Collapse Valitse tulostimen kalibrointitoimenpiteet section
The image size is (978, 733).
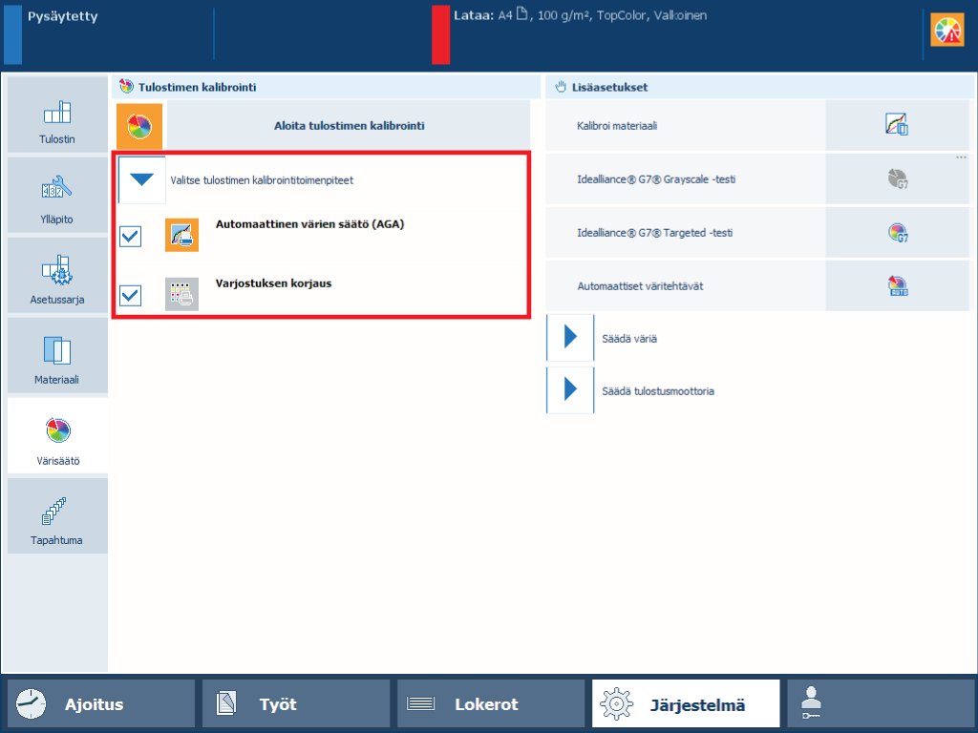tap(142, 179)
